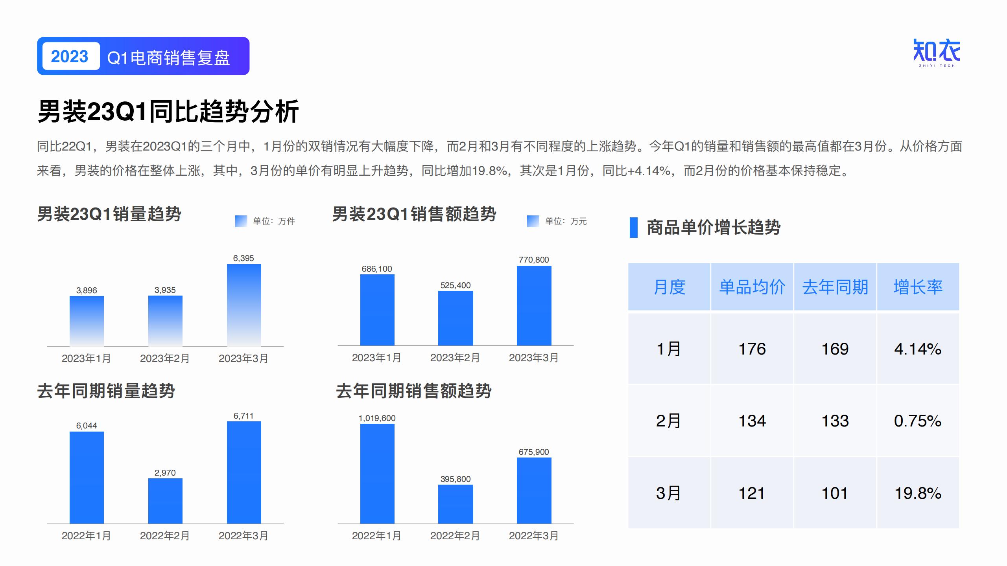Click the 2022年1月 revenue bar 1,019,600
Image resolution: width=1007 pixels, height=566 pixels.
coord(377,473)
